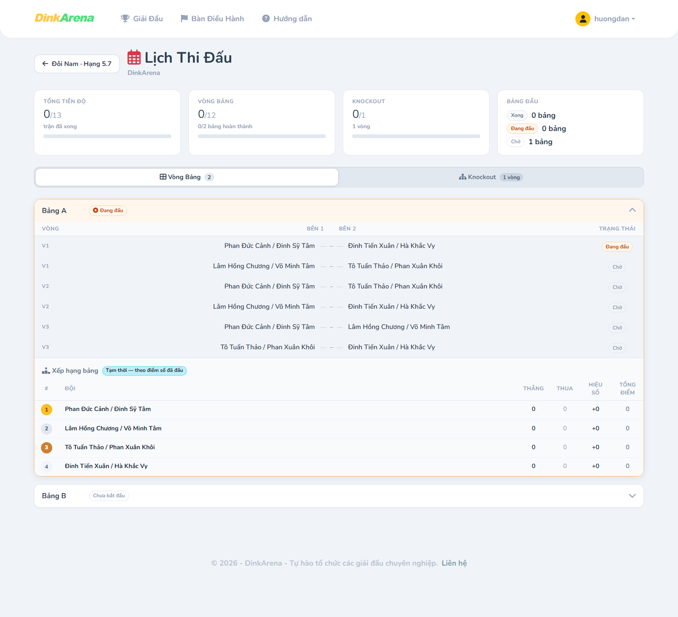Click the Tạm thời — theo điểm số đã đấu badge
This screenshot has width=678, height=617.
point(145,370)
